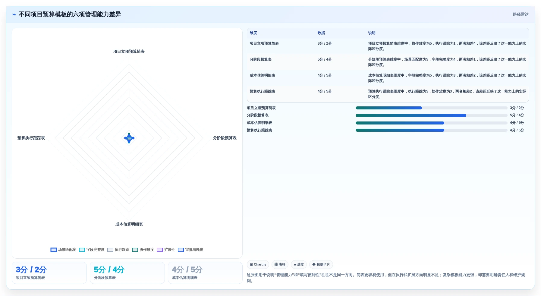
Task: Click the Chart.js chip
Action: coord(258,265)
